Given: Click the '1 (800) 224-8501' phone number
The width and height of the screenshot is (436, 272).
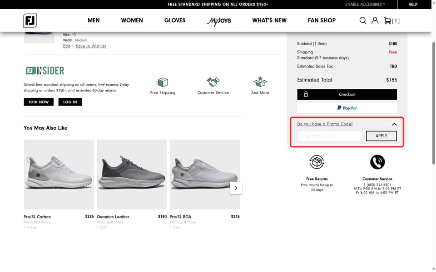Looking at the screenshot, I should (377, 185).
